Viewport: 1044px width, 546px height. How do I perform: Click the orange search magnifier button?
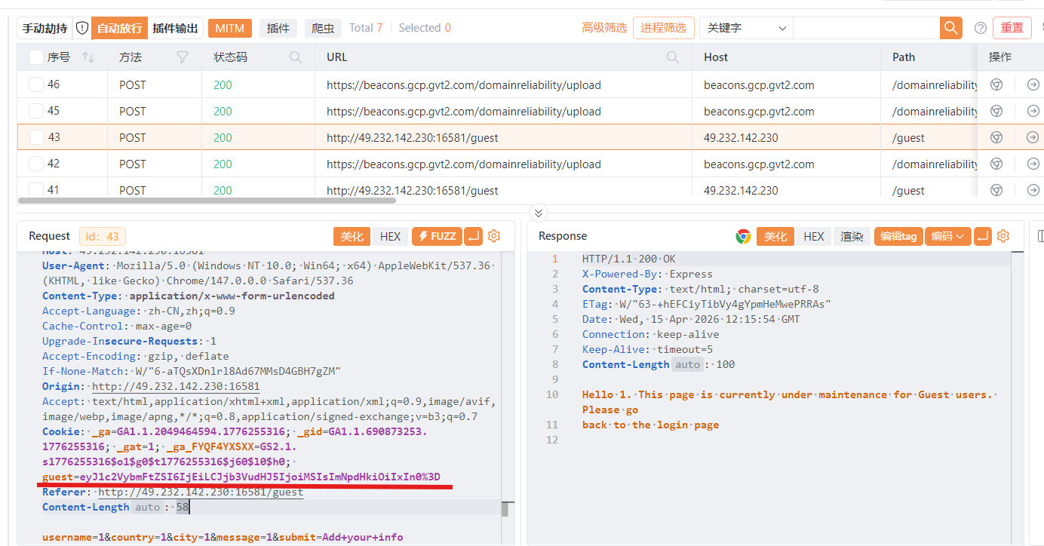[950, 28]
